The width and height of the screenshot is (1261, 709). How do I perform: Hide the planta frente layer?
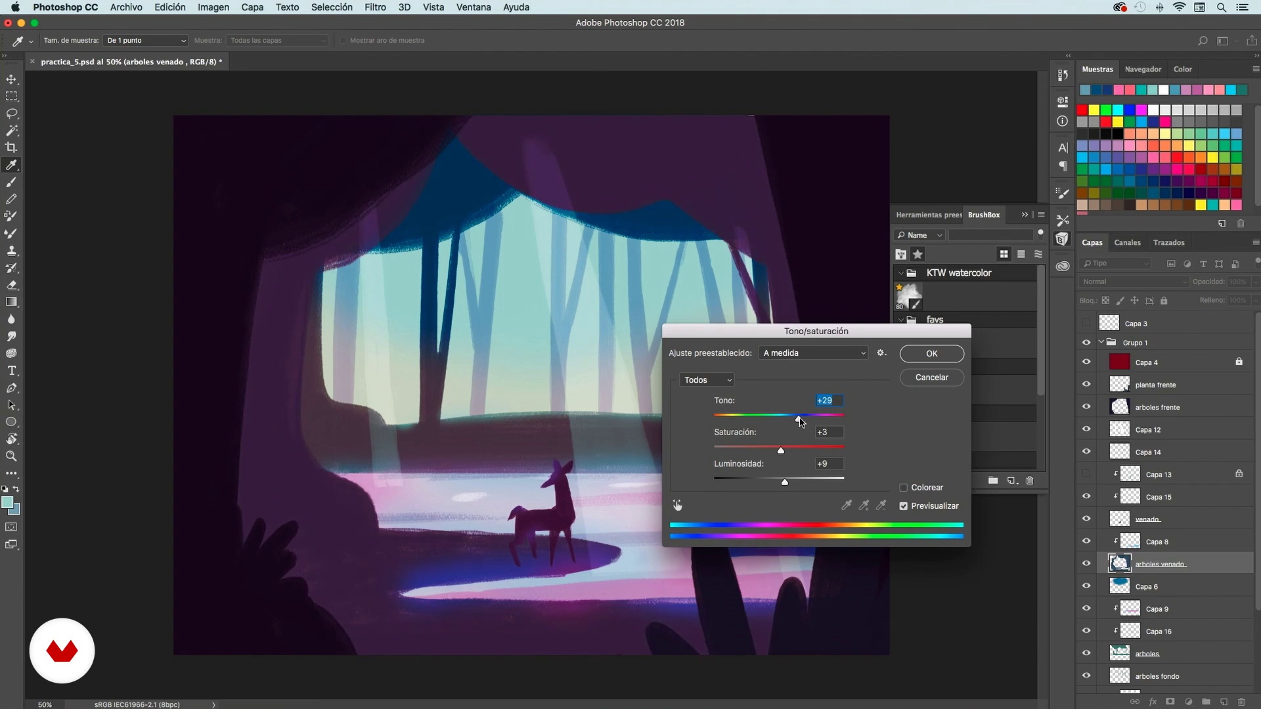pos(1086,385)
